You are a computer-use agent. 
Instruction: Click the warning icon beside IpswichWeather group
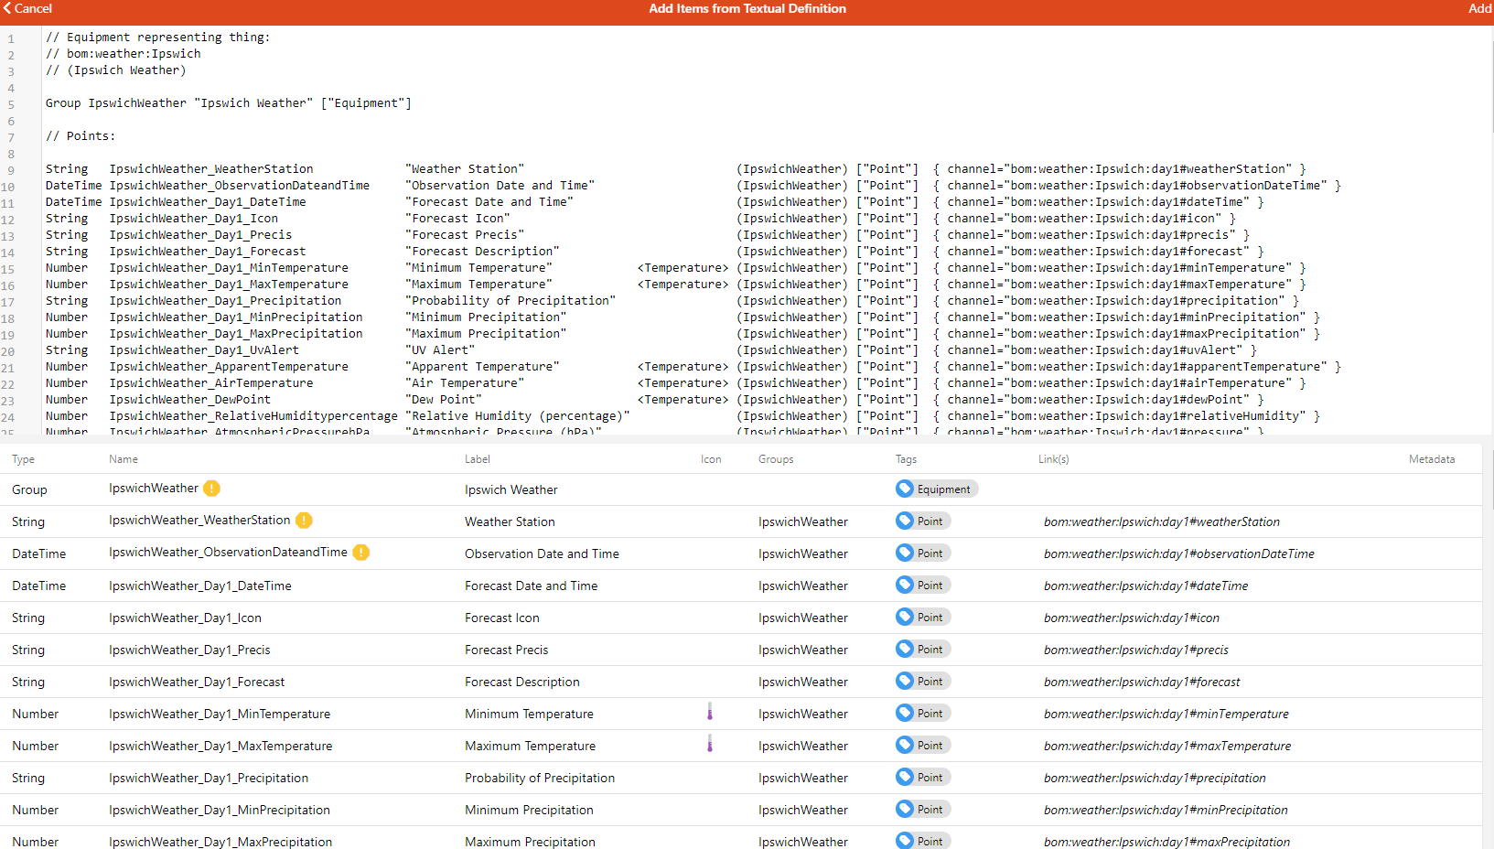[211, 489]
